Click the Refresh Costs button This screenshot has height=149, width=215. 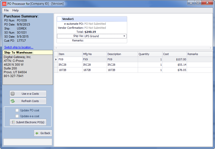(x=28, y=101)
